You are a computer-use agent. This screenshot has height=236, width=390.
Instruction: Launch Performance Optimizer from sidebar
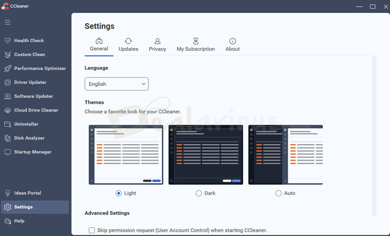(40, 69)
